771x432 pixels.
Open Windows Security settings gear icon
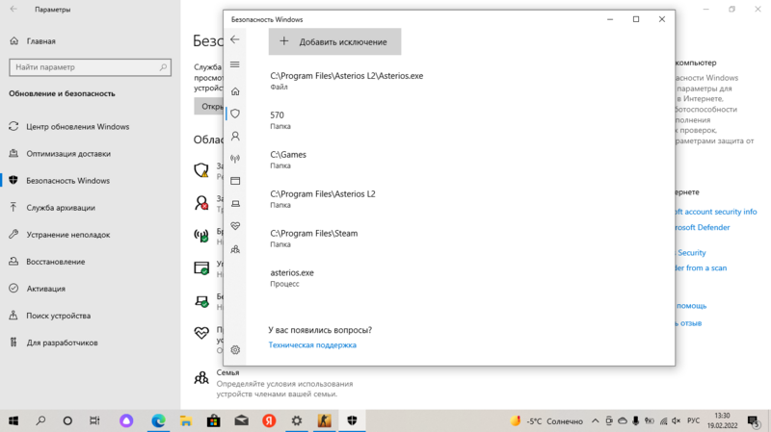pos(235,350)
